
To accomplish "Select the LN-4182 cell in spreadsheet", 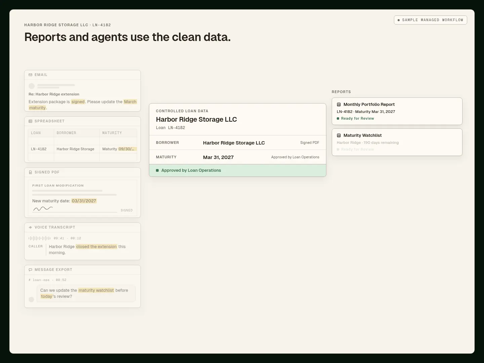I will click(41, 149).
